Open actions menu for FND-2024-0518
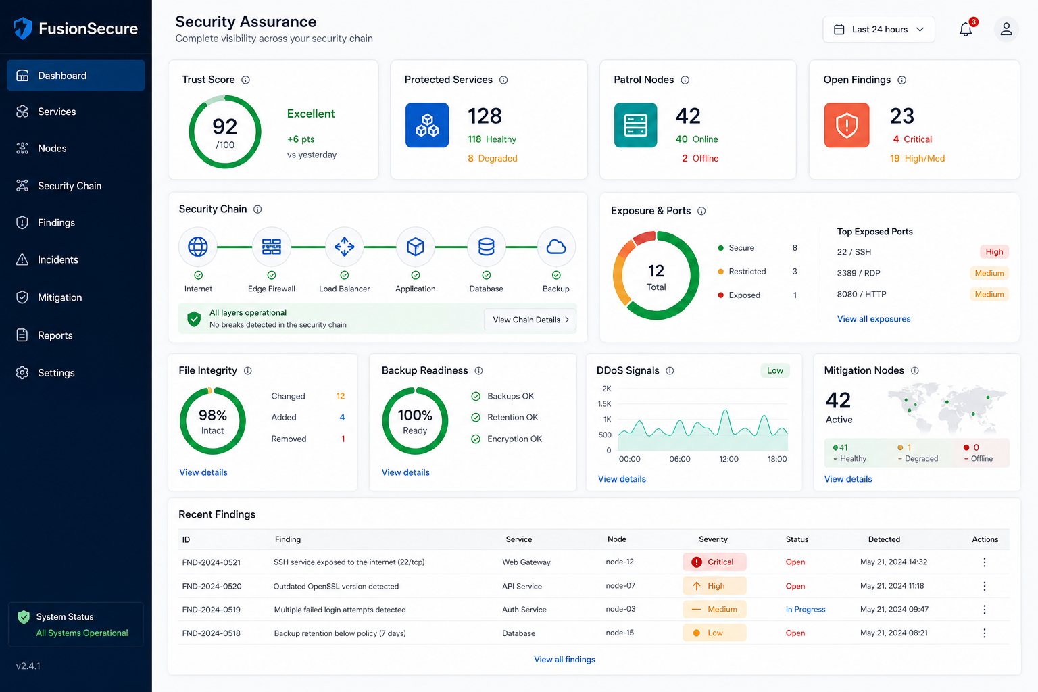The image size is (1038, 692). (x=985, y=633)
